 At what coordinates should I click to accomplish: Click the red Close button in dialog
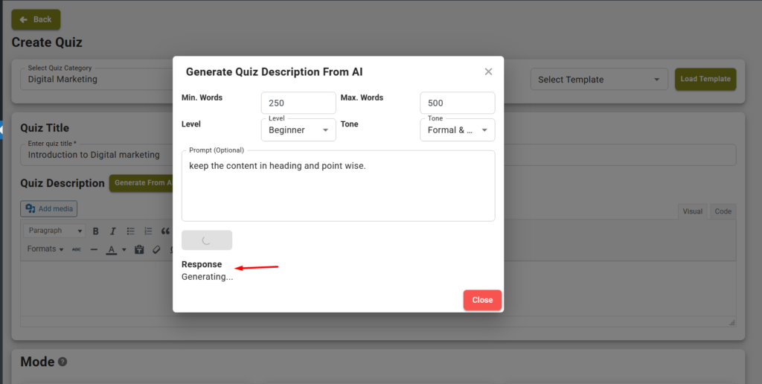pyautogui.click(x=482, y=300)
